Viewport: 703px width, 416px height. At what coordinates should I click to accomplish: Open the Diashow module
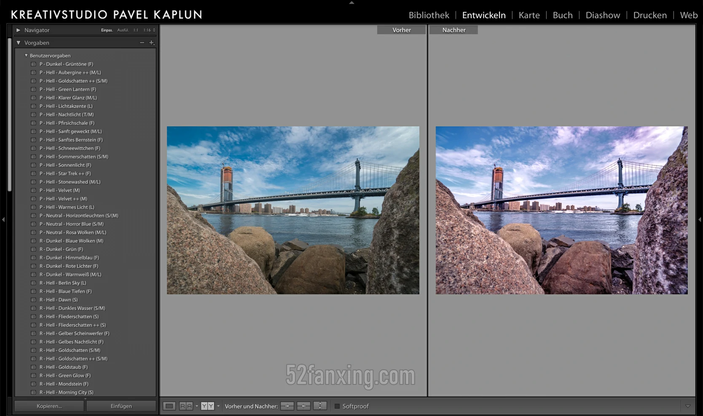click(x=603, y=15)
